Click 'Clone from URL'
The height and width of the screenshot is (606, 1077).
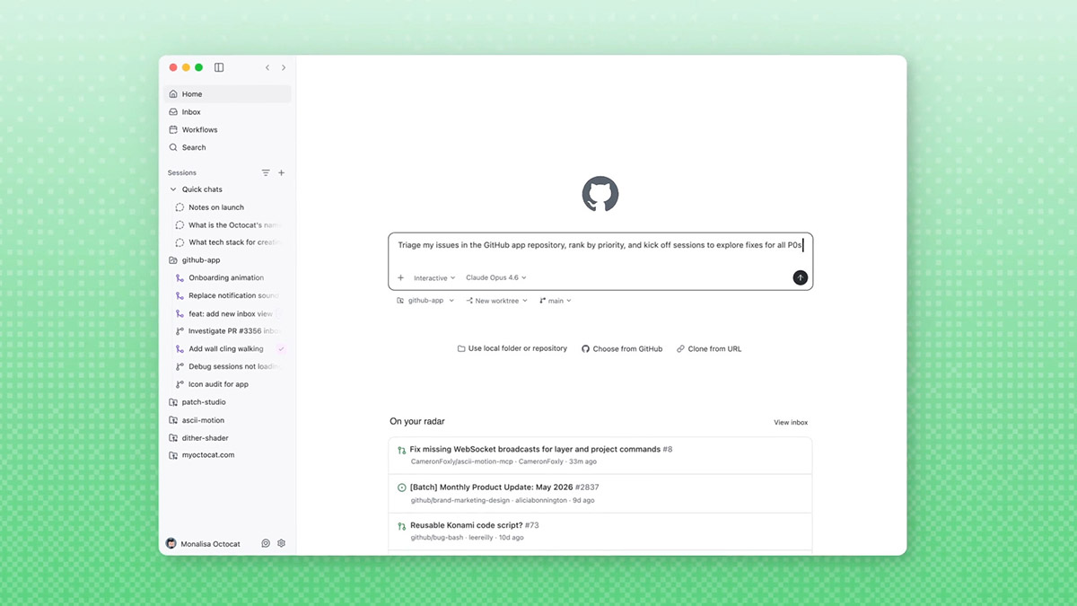tap(709, 348)
